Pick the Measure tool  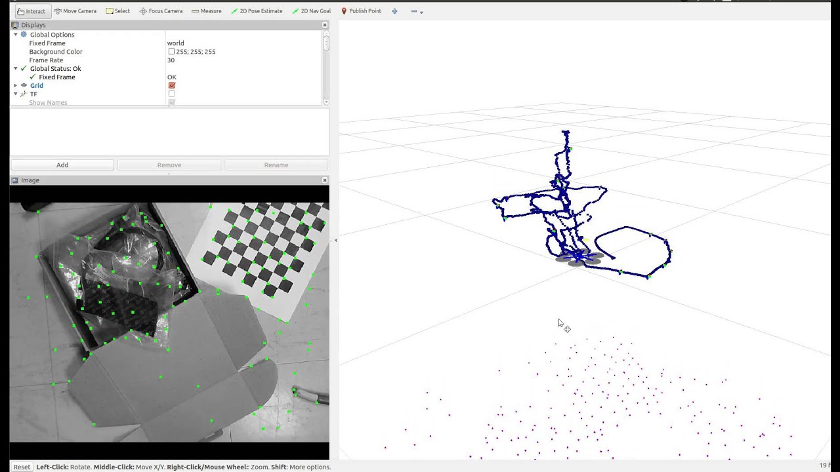point(207,11)
